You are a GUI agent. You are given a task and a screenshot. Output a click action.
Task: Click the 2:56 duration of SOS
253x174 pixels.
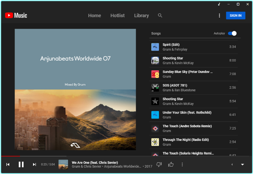(x=233, y=87)
